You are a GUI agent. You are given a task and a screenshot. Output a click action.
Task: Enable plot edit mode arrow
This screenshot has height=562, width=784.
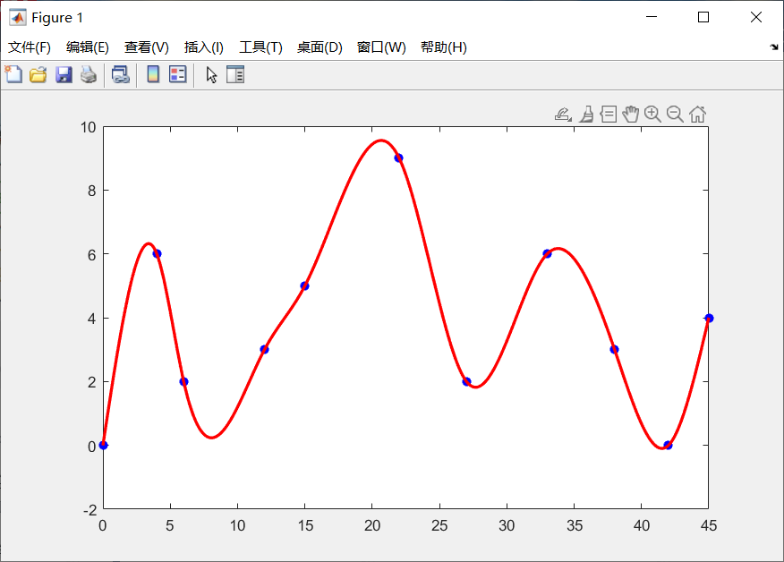pos(210,74)
